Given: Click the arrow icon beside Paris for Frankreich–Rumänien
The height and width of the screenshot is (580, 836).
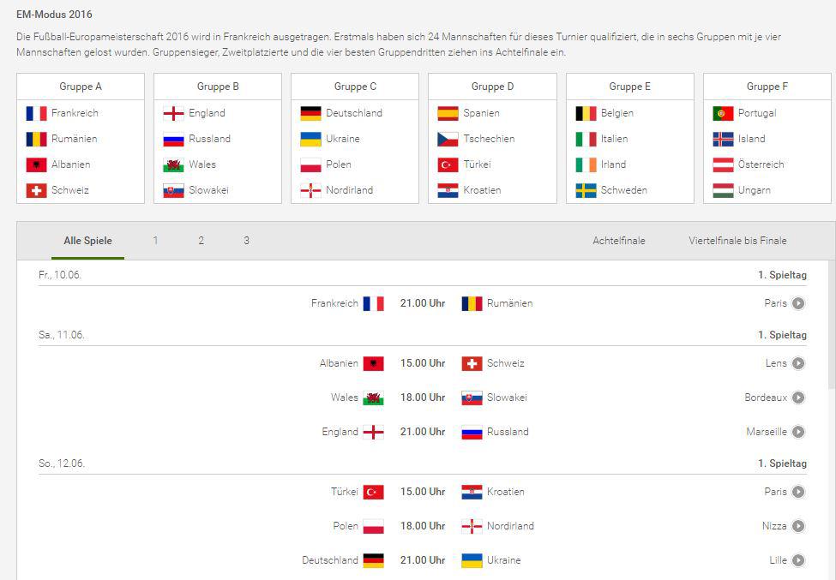Looking at the screenshot, I should [x=798, y=303].
